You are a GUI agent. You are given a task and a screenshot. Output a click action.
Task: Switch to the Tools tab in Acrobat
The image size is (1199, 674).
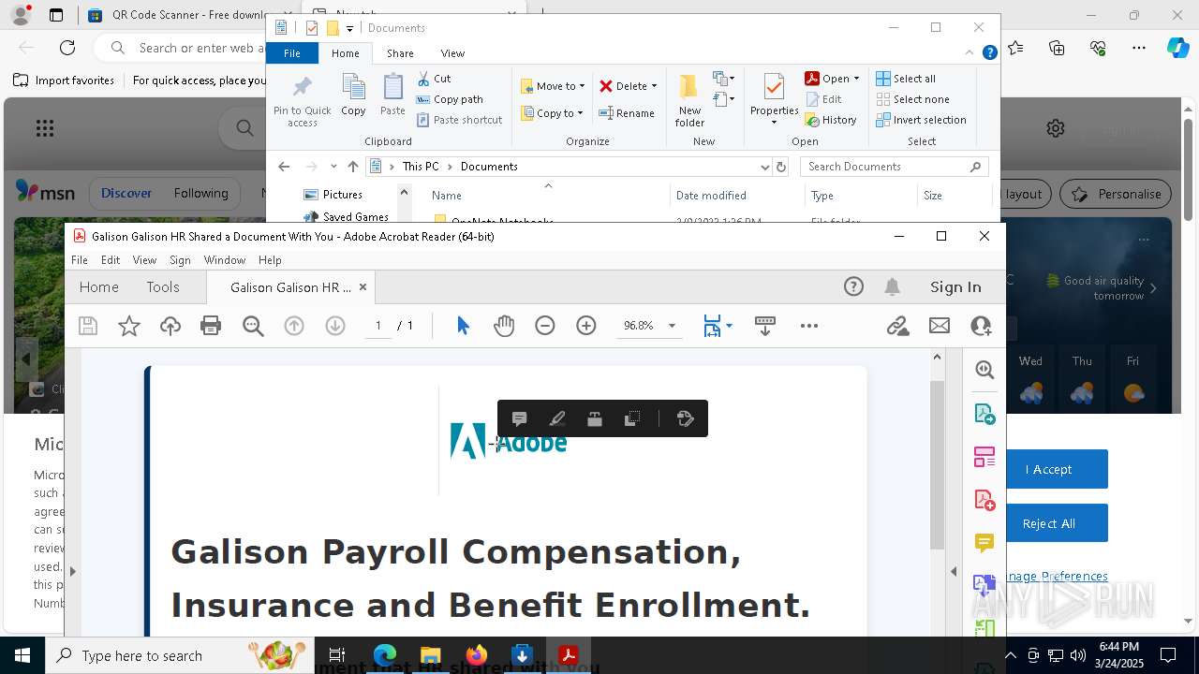point(163,287)
